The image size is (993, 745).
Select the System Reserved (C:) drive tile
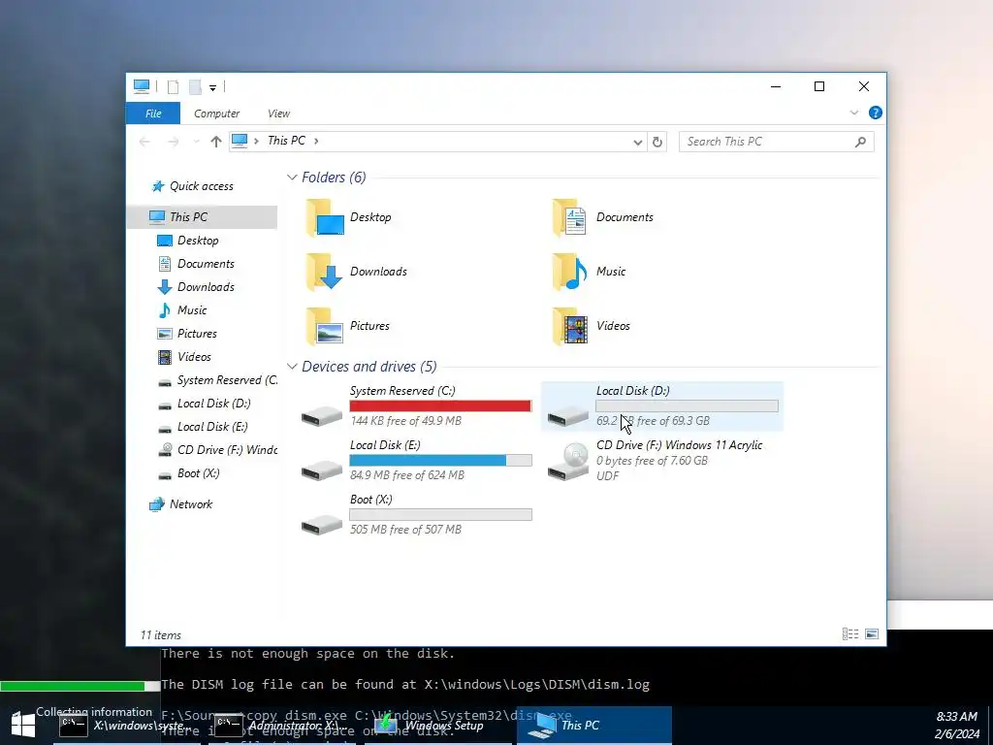[416, 406]
